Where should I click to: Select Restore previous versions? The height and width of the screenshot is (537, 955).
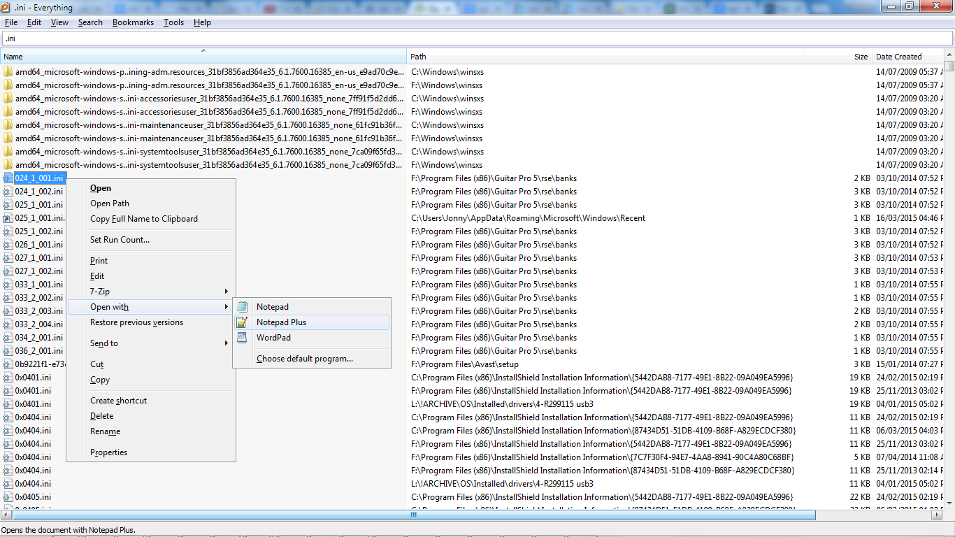151,322
